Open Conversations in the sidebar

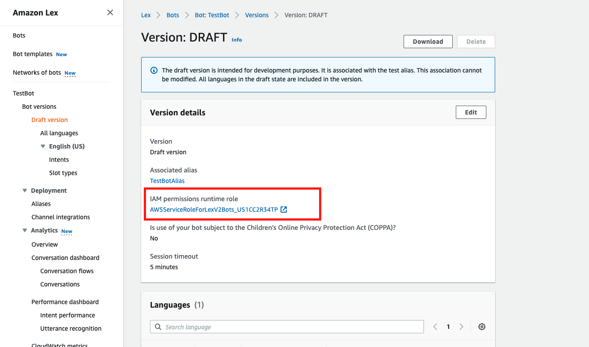pos(60,284)
